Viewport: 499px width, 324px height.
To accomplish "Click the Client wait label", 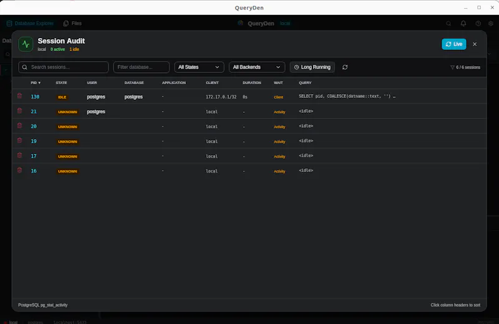I will coord(278,97).
